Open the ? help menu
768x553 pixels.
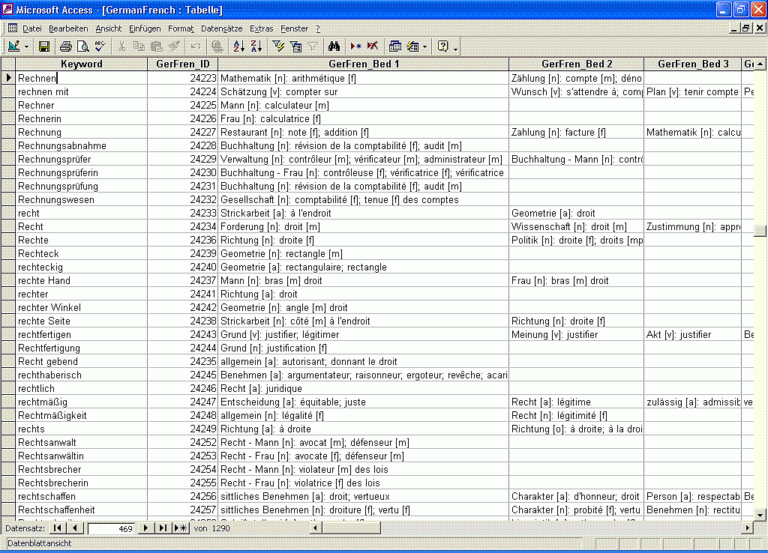[x=318, y=28]
